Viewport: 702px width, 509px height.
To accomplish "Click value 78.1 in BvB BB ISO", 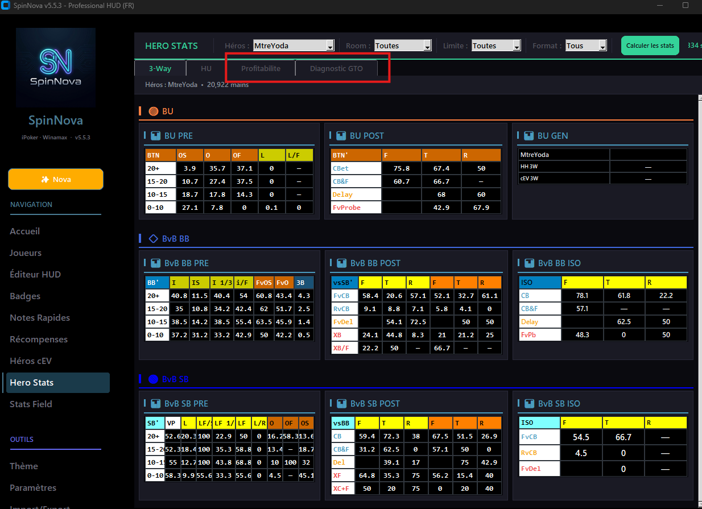I will coord(582,296).
